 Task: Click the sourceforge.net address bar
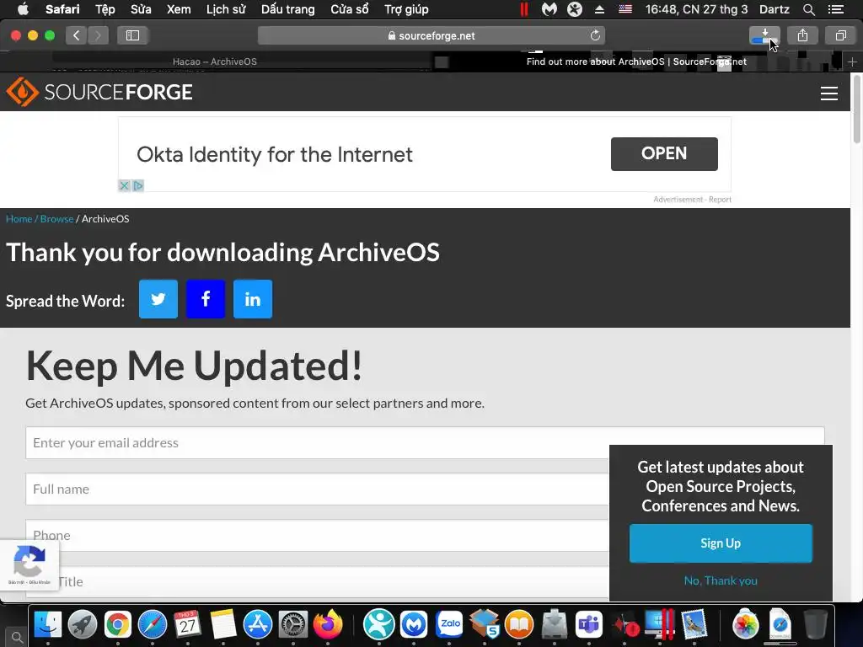pyautogui.click(x=431, y=35)
